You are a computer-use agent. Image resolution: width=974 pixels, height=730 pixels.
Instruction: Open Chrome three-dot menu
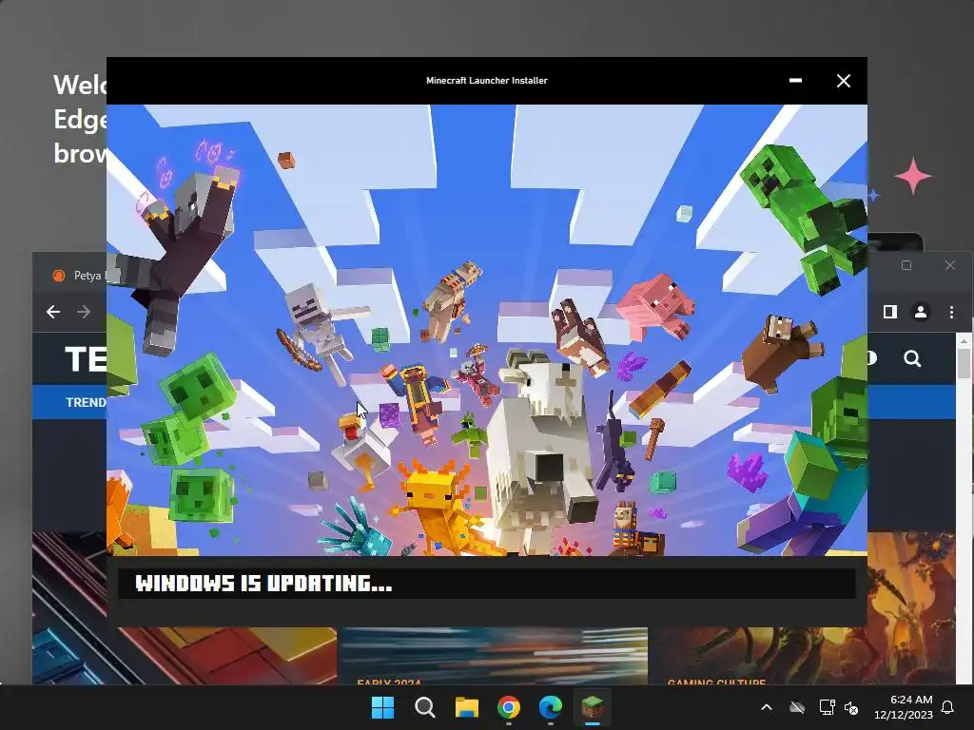951,312
